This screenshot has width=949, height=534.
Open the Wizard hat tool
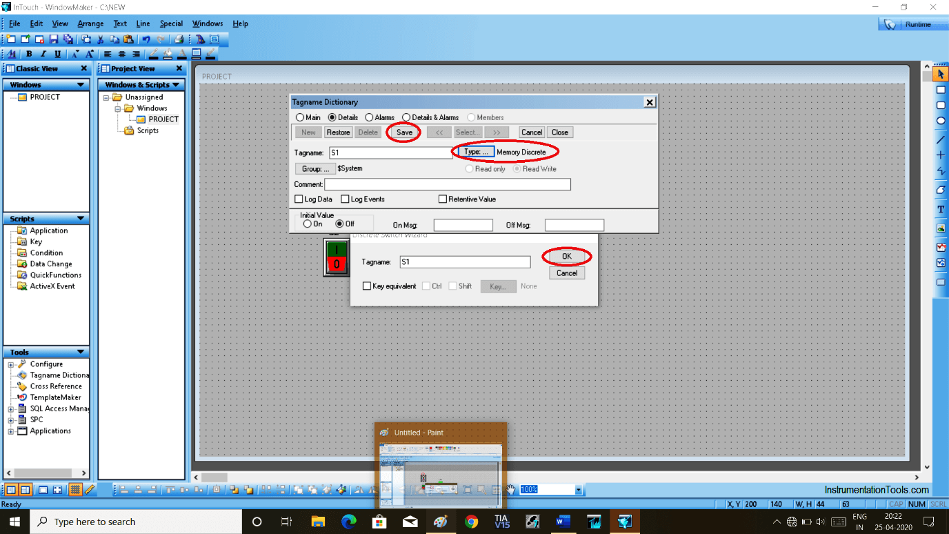tap(200, 39)
